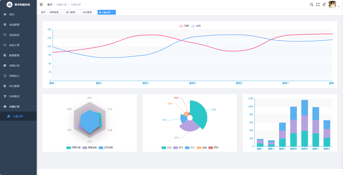Open the font size adjustment icon
Viewport: 343px width, 175px height.
(x=324, y=5)
